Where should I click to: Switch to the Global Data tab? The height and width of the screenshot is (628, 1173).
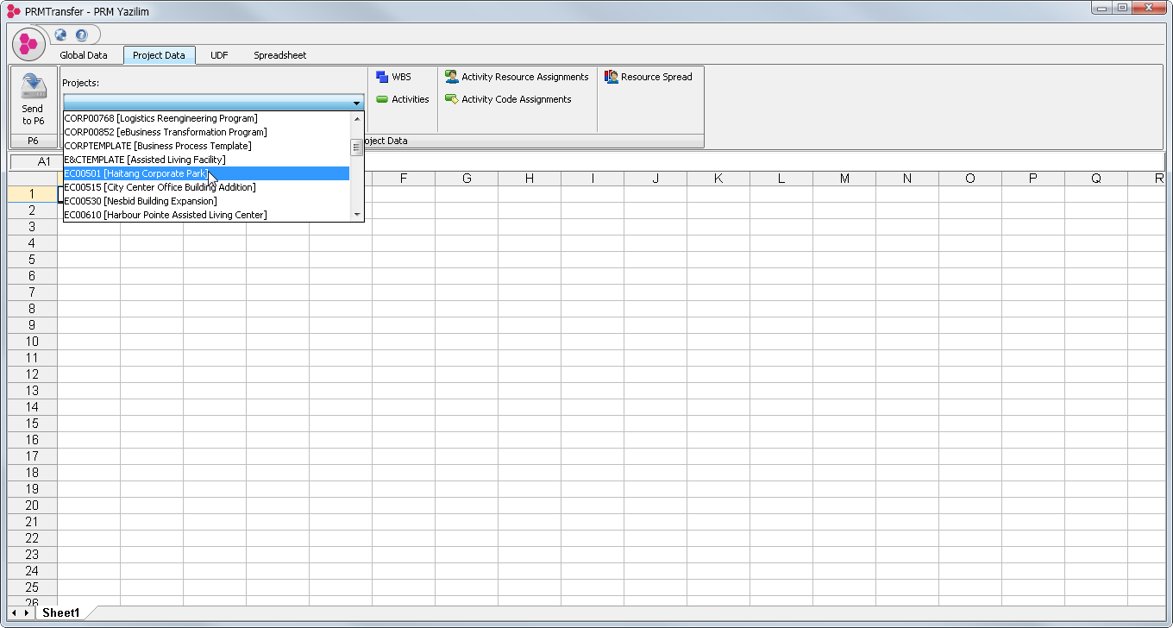(x=84, y=55)
